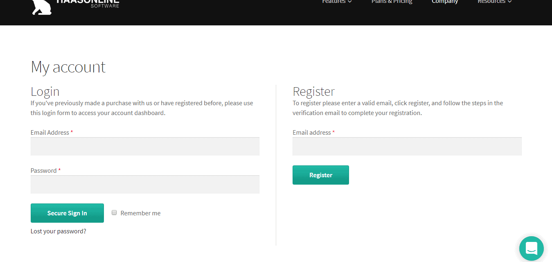Focus the Login Email Address field

[145, 146]
